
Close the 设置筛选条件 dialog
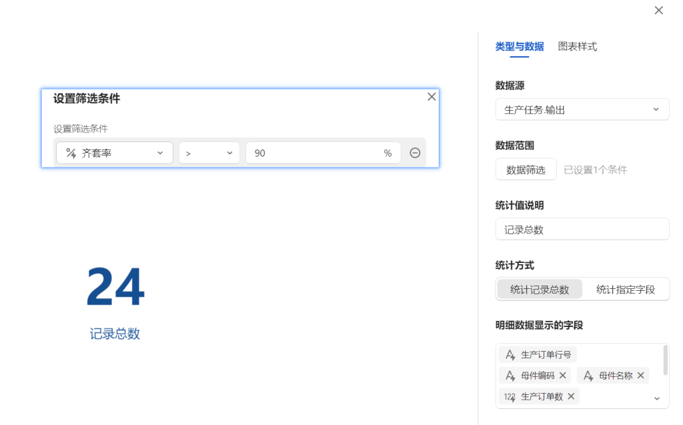pyautogui.click(x=432, y=97)
